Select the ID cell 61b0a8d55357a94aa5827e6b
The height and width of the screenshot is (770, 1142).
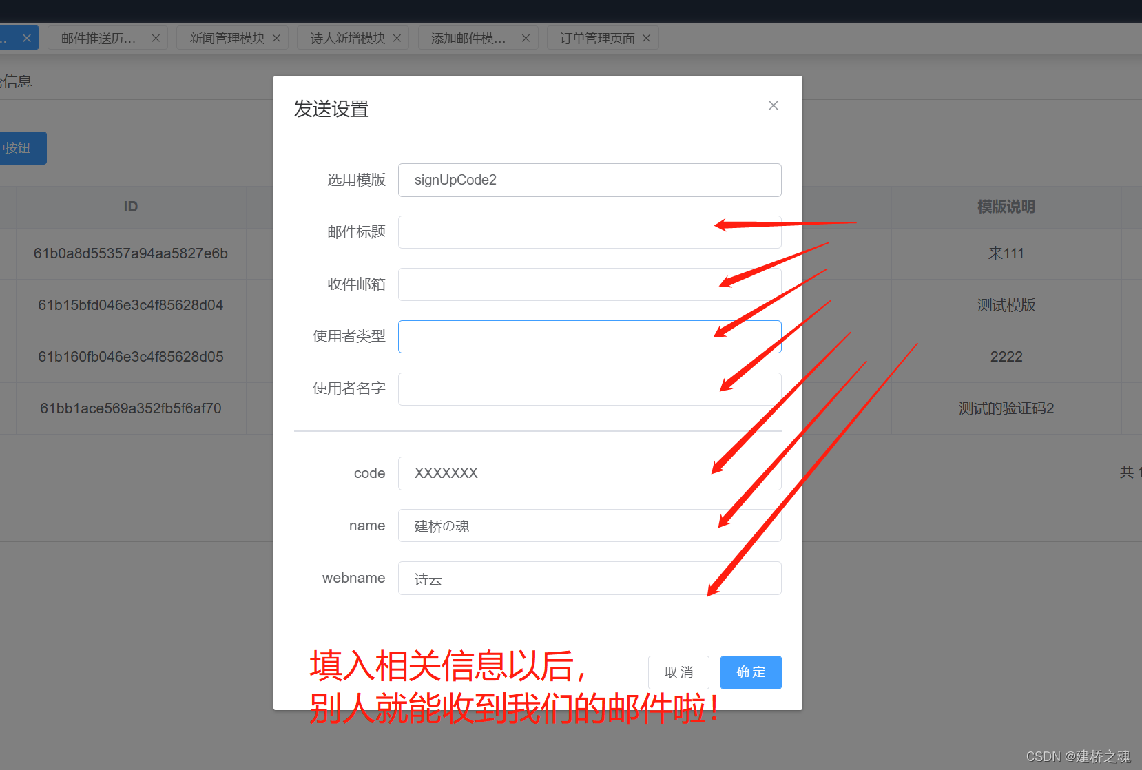click(131, 253)
